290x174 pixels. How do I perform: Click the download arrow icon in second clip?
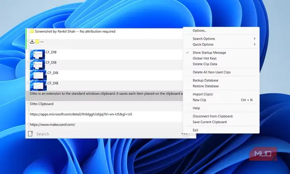point(32,42)
